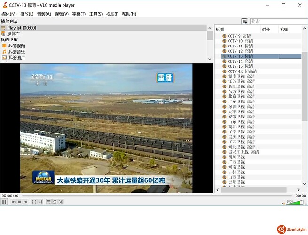The image size is (308, 235).
Task: Toggle loop repeat mode
Action: (55, 202)
